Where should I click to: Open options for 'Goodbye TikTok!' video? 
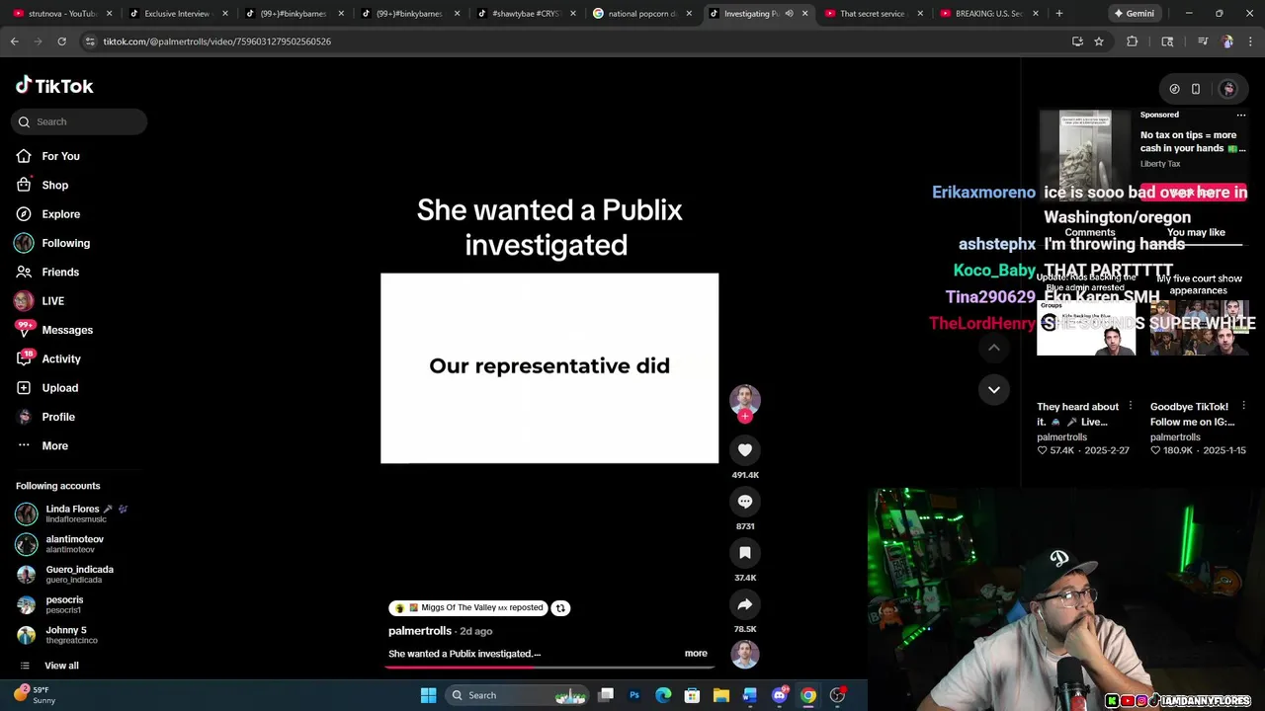(1243, 406)
